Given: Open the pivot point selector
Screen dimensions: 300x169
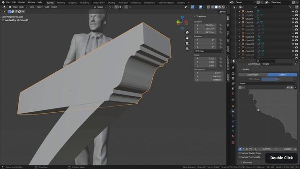Looking at the screenshot, I should 111,7.
